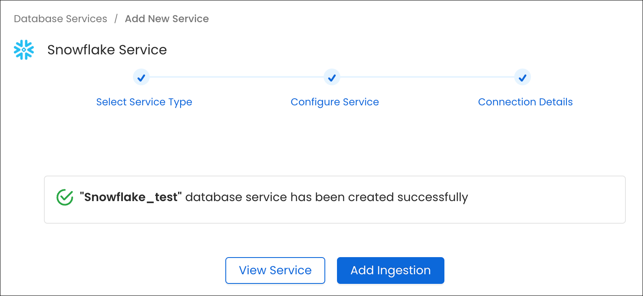Click the Snowflake service logo icon
This screenshot has height=296, width=643.
24,49
